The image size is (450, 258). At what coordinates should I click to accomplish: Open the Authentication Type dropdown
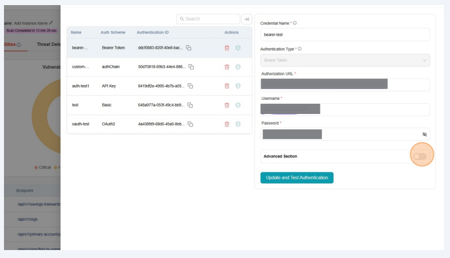[x=345, y=60]
